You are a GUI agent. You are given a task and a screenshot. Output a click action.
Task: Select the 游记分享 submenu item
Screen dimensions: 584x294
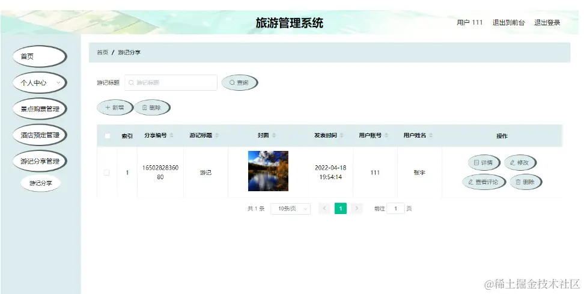[x=41, y=183]
